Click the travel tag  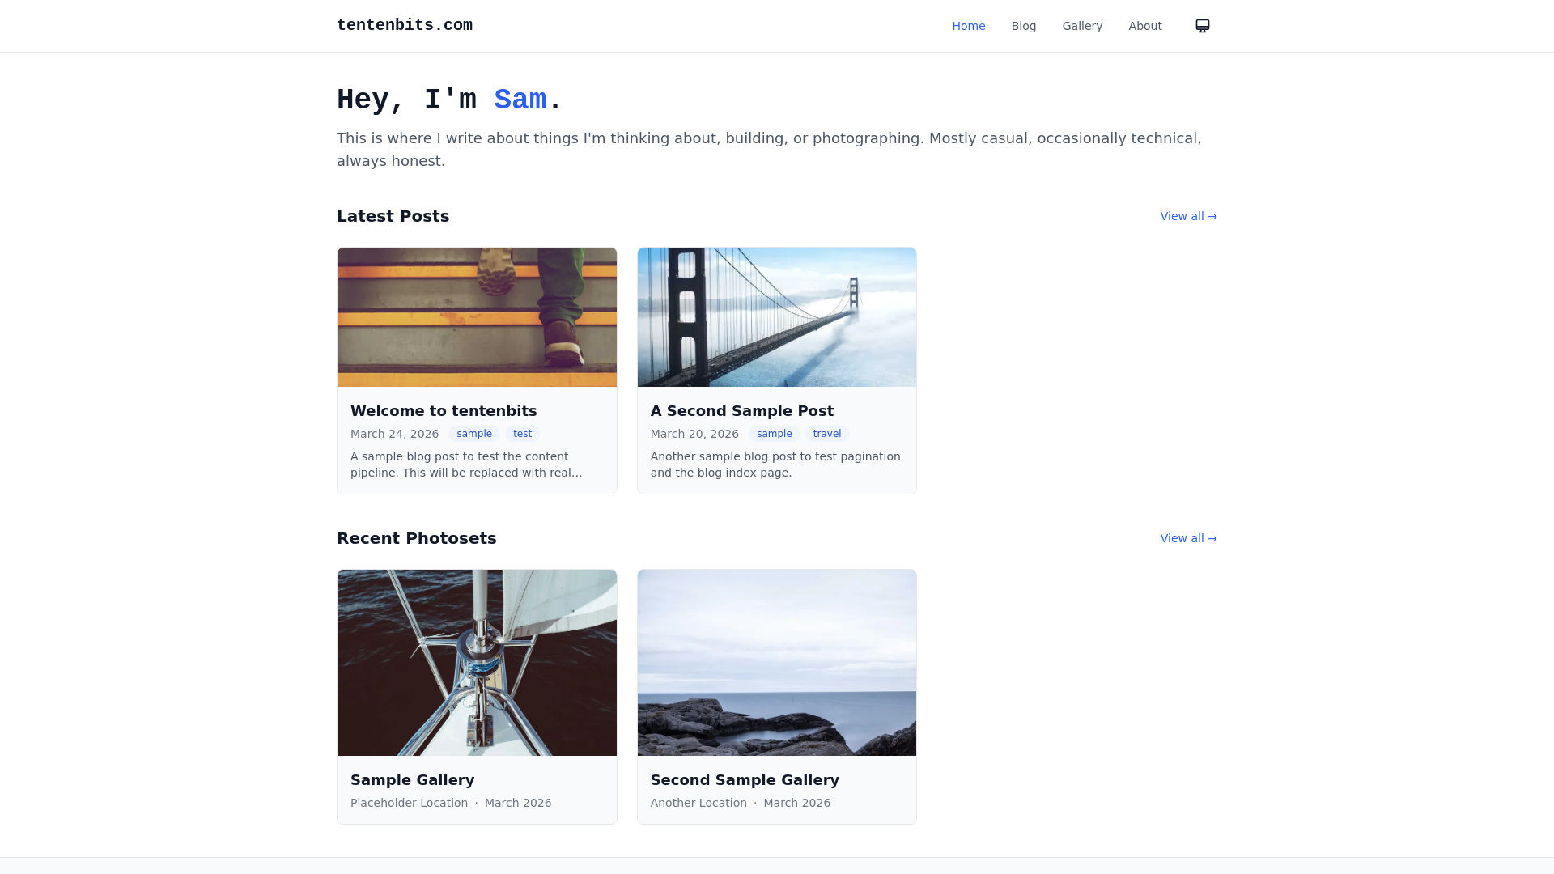(x=827, y=434)
